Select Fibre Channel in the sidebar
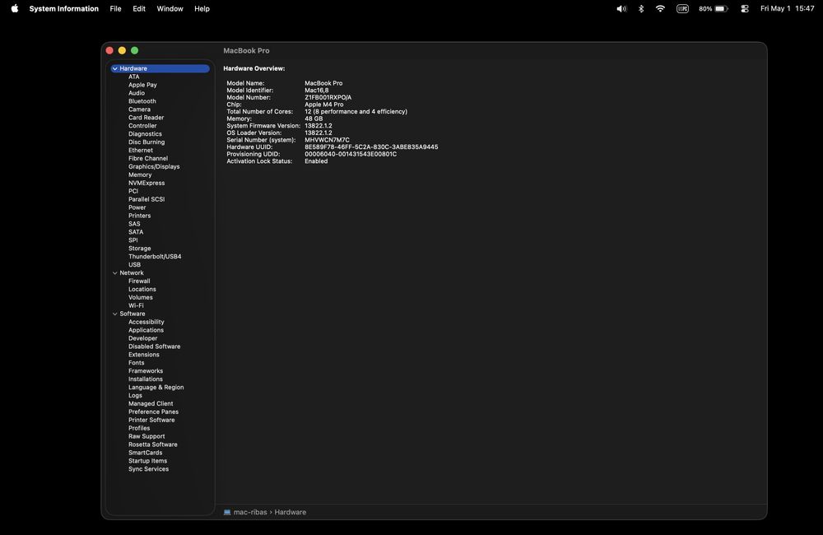This screenshot has width=823, height=535. (148, 159)
